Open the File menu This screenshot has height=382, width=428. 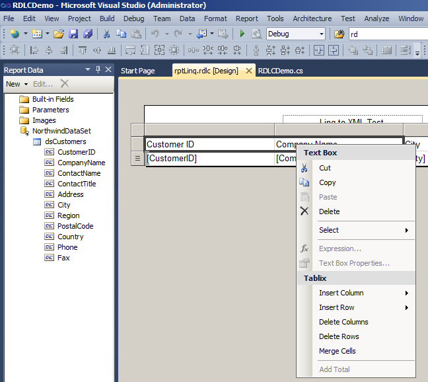tap(9, 19)
